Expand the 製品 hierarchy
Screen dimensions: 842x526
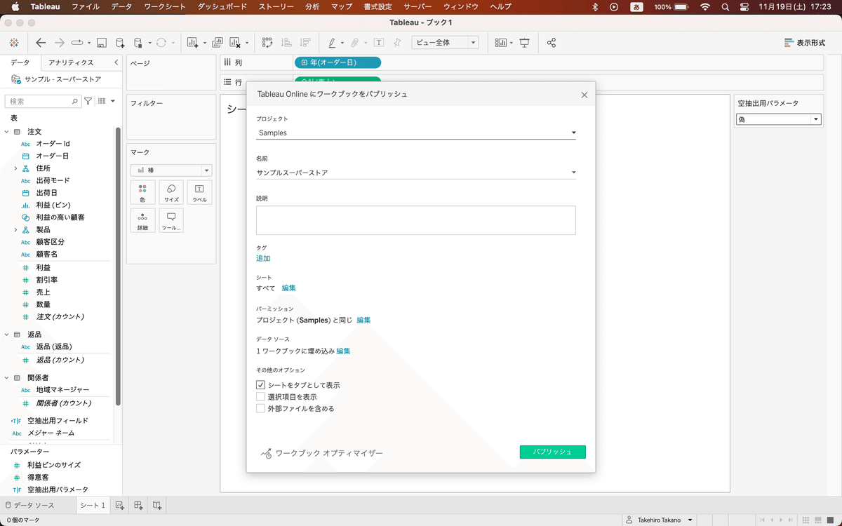pos(15,229)
